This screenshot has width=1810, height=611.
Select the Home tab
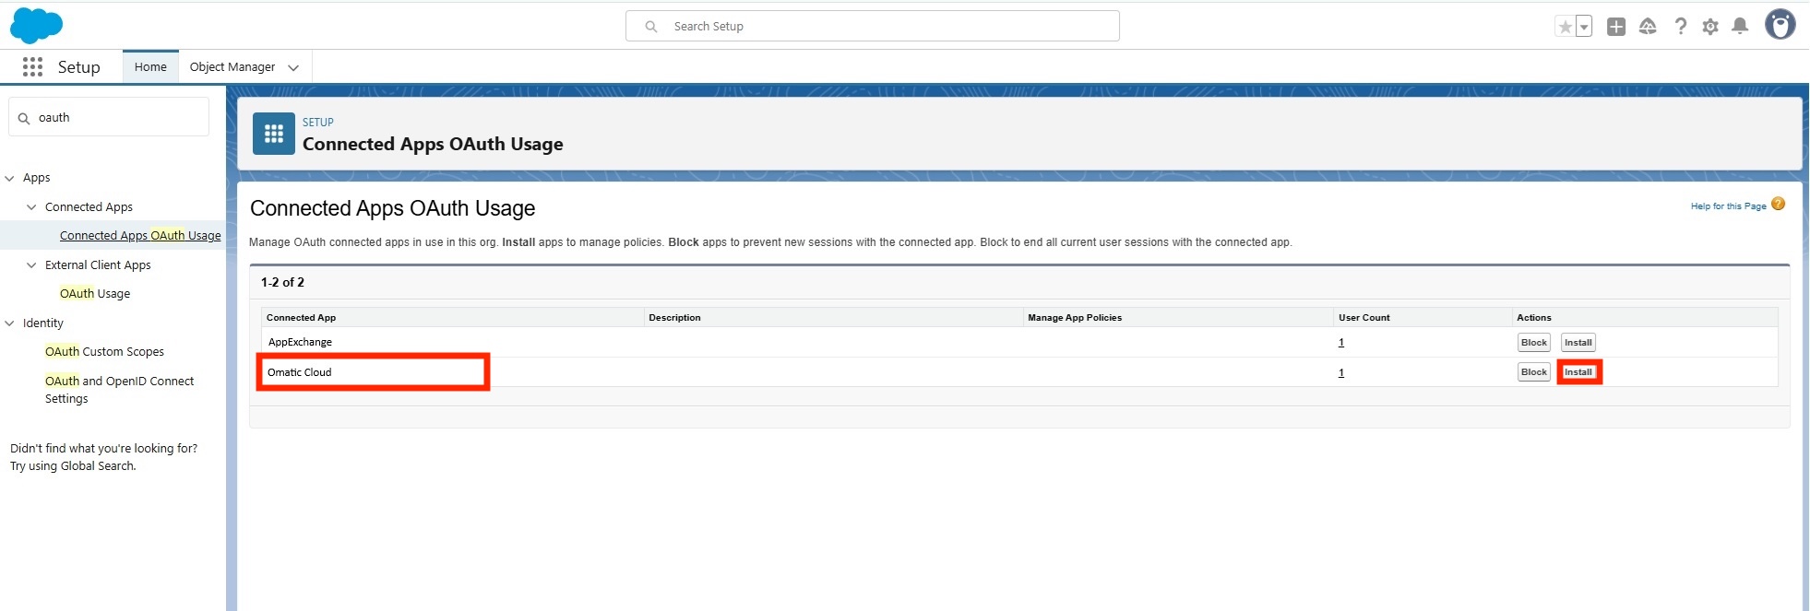(150, 66)
